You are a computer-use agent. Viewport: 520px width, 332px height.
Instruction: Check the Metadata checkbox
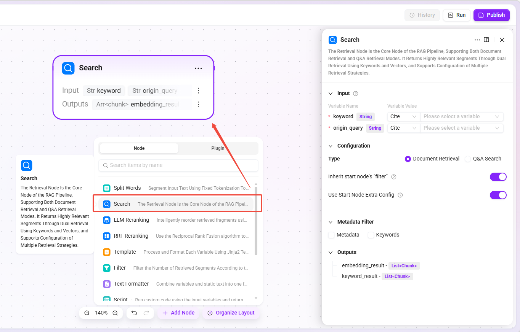pyautogui.click(x=332, y=235)
